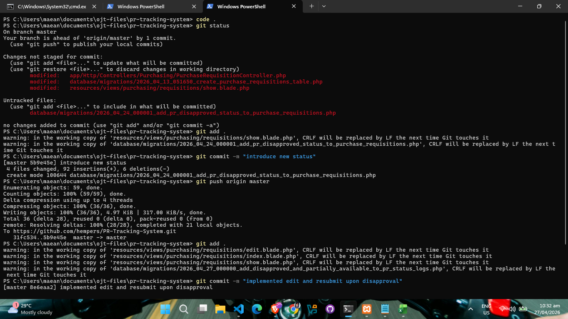Click the volume speaker tray icon

(x=512, y=309)
